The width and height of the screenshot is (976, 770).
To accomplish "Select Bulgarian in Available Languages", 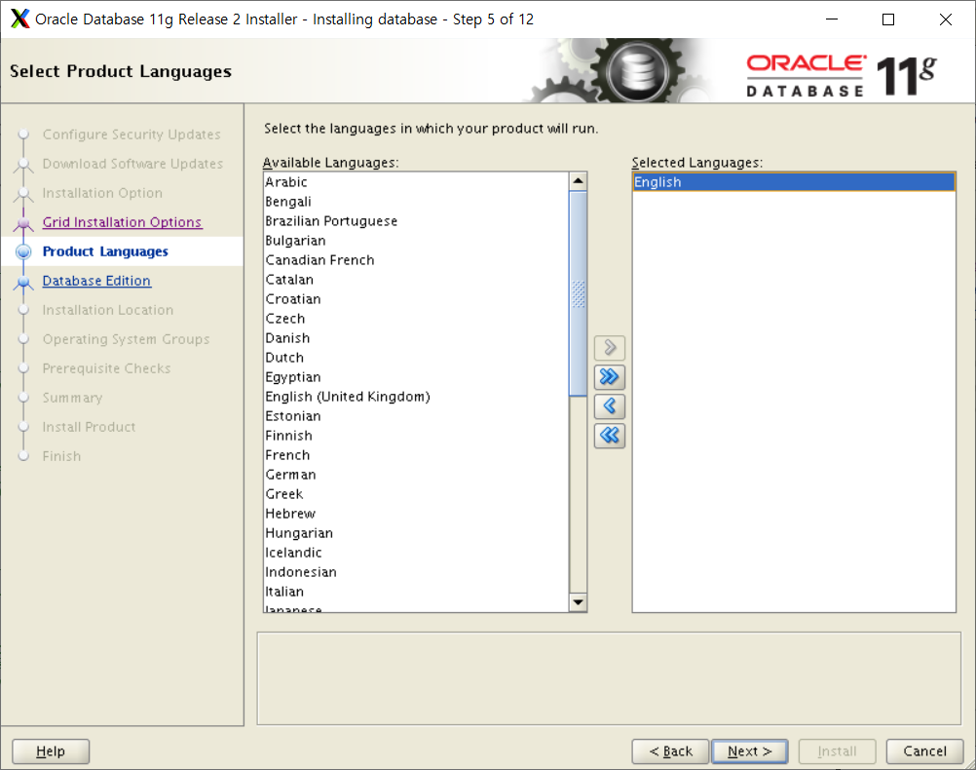I will click(x=416, y=241).
